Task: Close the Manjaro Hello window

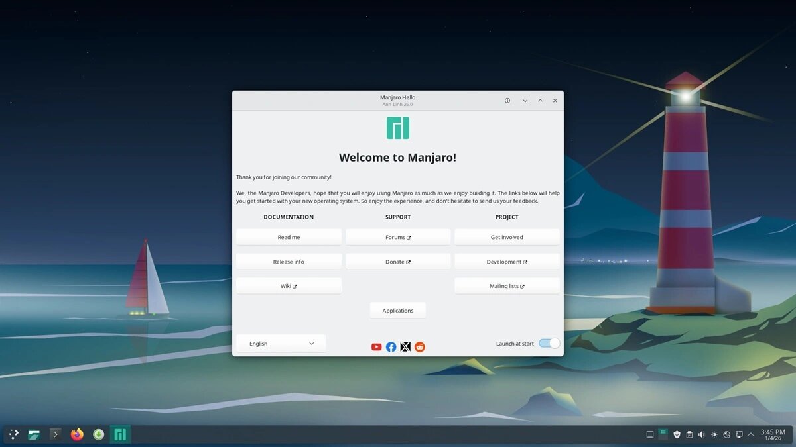Action: click(x=555, y=101)
